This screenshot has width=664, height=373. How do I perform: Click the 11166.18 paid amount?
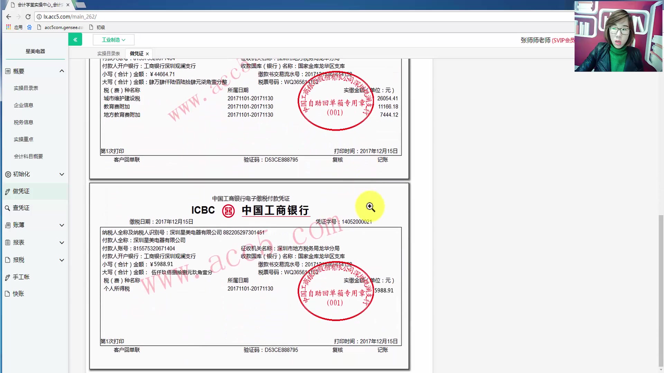pyautogui.click(x=388, y=107)
